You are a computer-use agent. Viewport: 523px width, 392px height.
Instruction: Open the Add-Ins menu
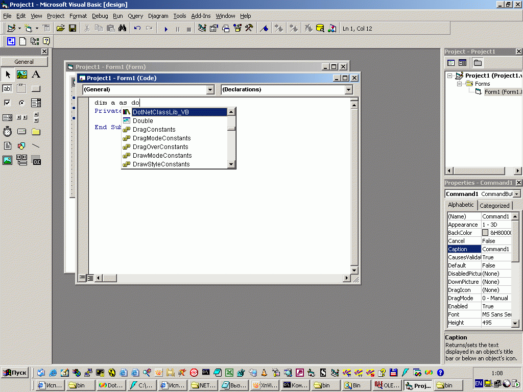point(201,16)
